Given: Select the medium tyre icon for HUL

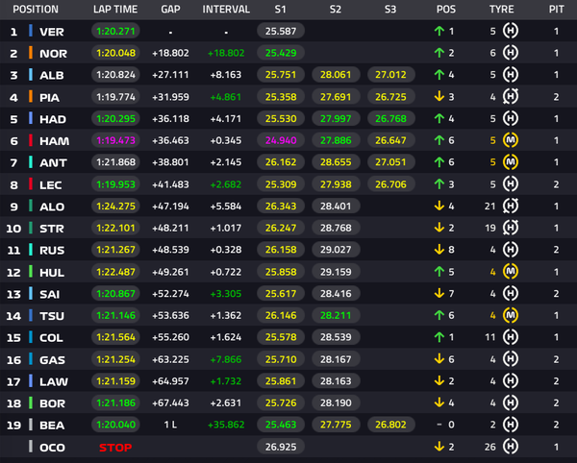Looking at the screenshot, I should coord(511,272).
